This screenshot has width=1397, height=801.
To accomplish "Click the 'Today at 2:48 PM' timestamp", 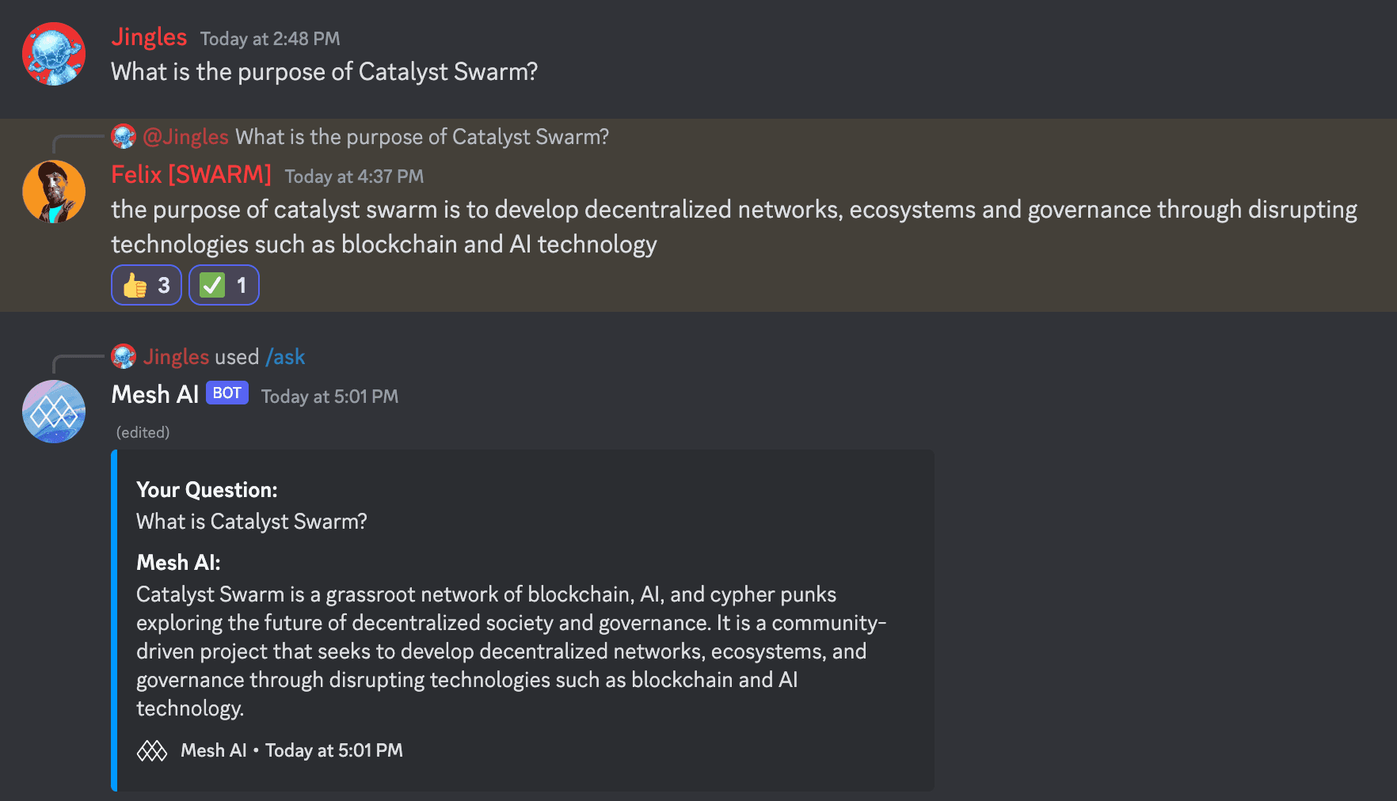I will coord(270,39).
